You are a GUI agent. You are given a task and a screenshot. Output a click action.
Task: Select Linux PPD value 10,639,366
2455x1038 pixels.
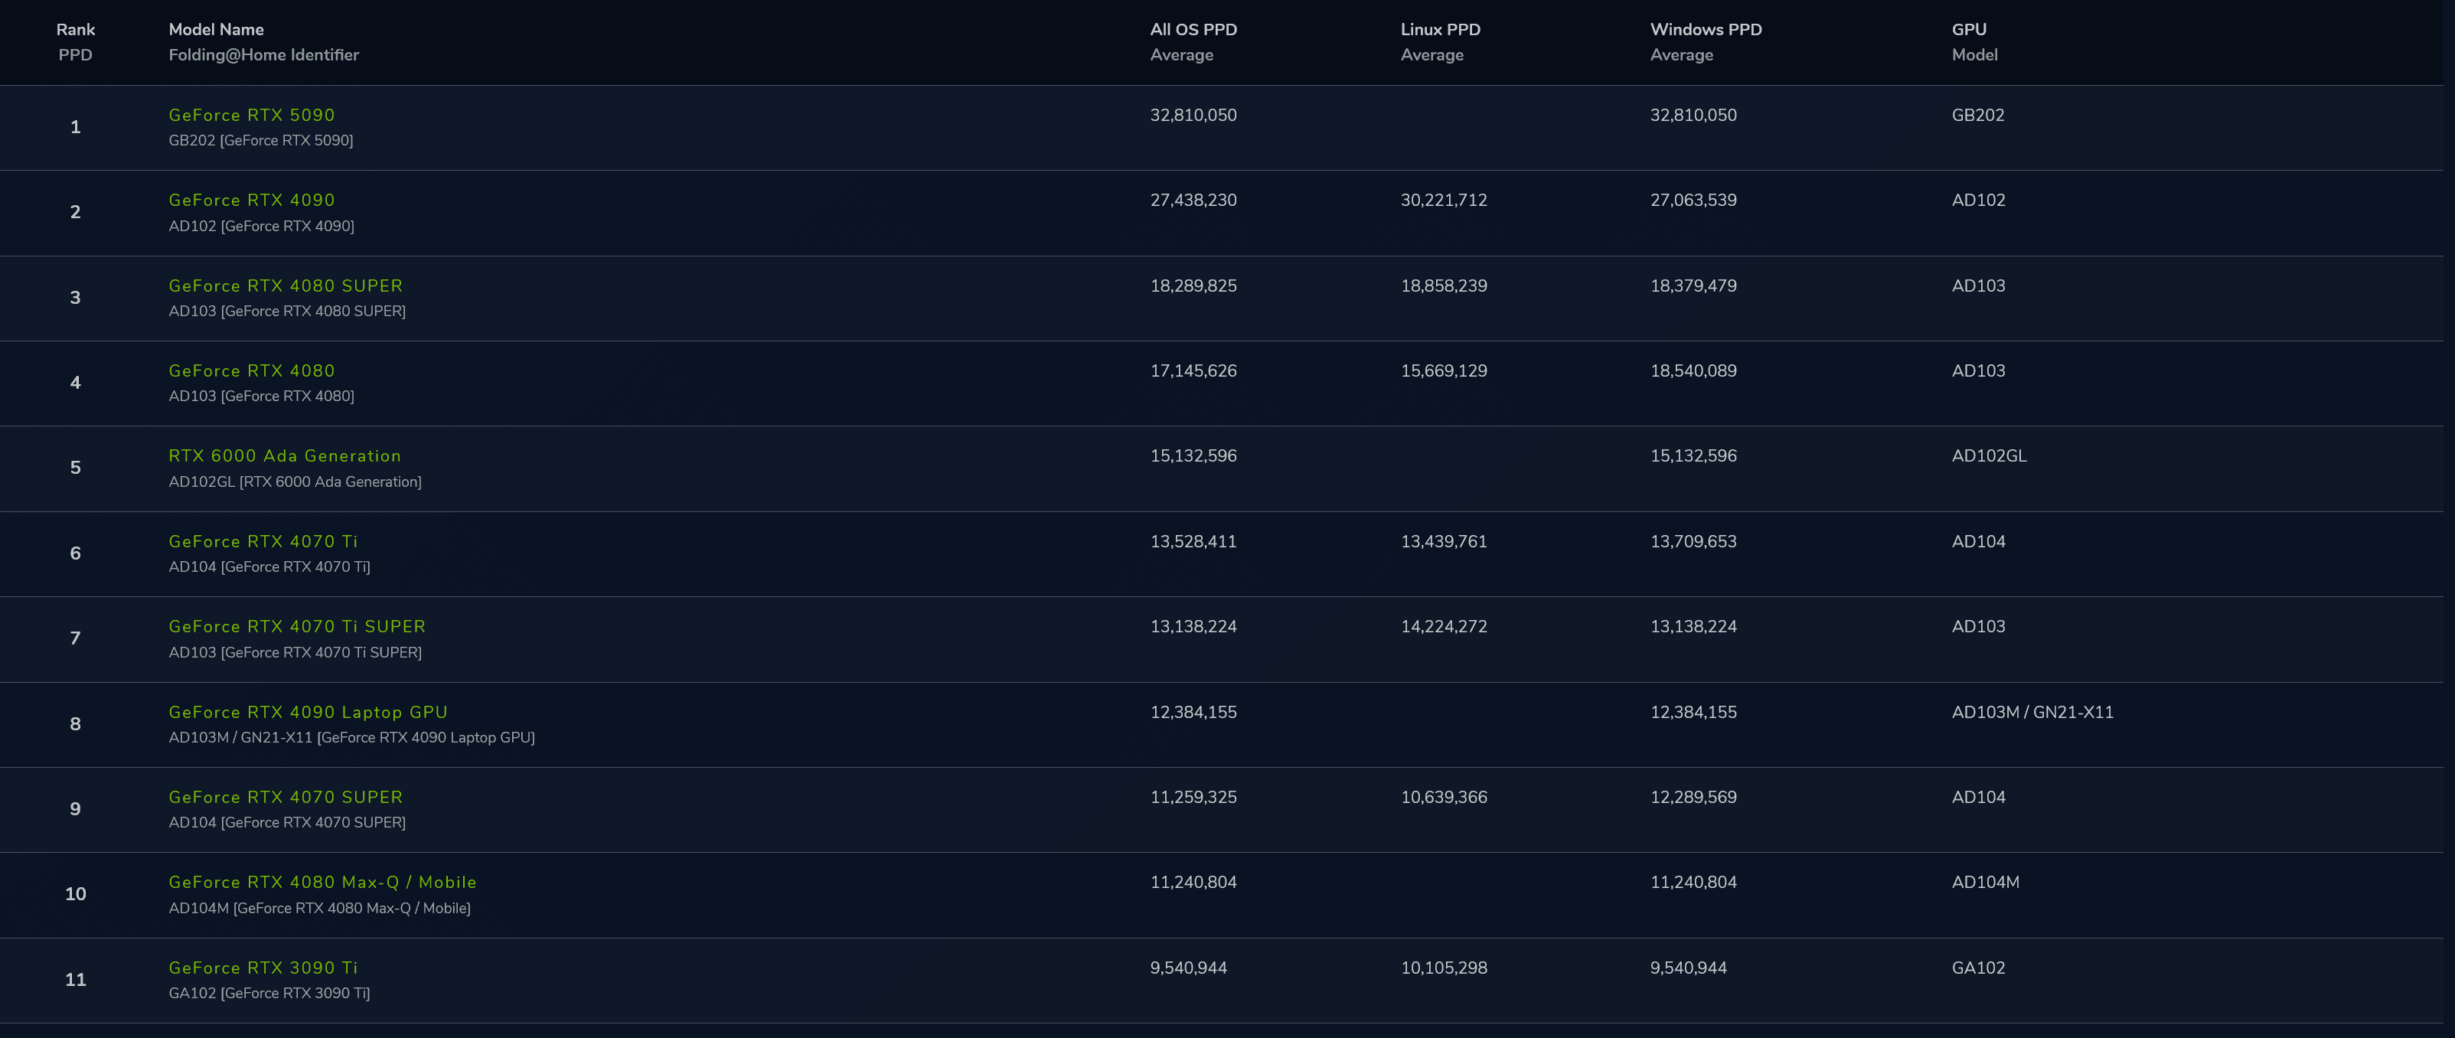coord(1443,797)
